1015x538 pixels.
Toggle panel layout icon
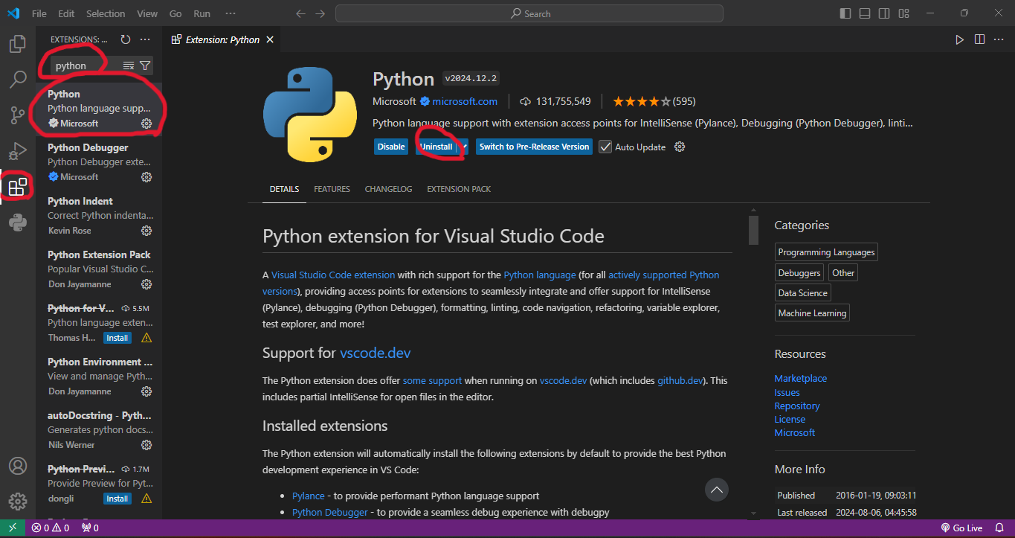click(x=865, y=13)
